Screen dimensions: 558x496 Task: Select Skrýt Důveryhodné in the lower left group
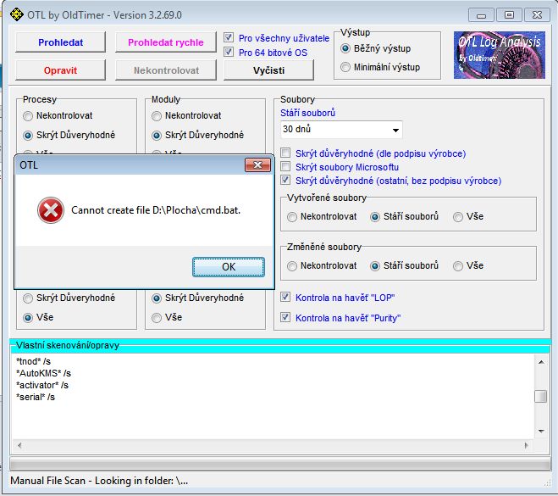coord(28,298)
